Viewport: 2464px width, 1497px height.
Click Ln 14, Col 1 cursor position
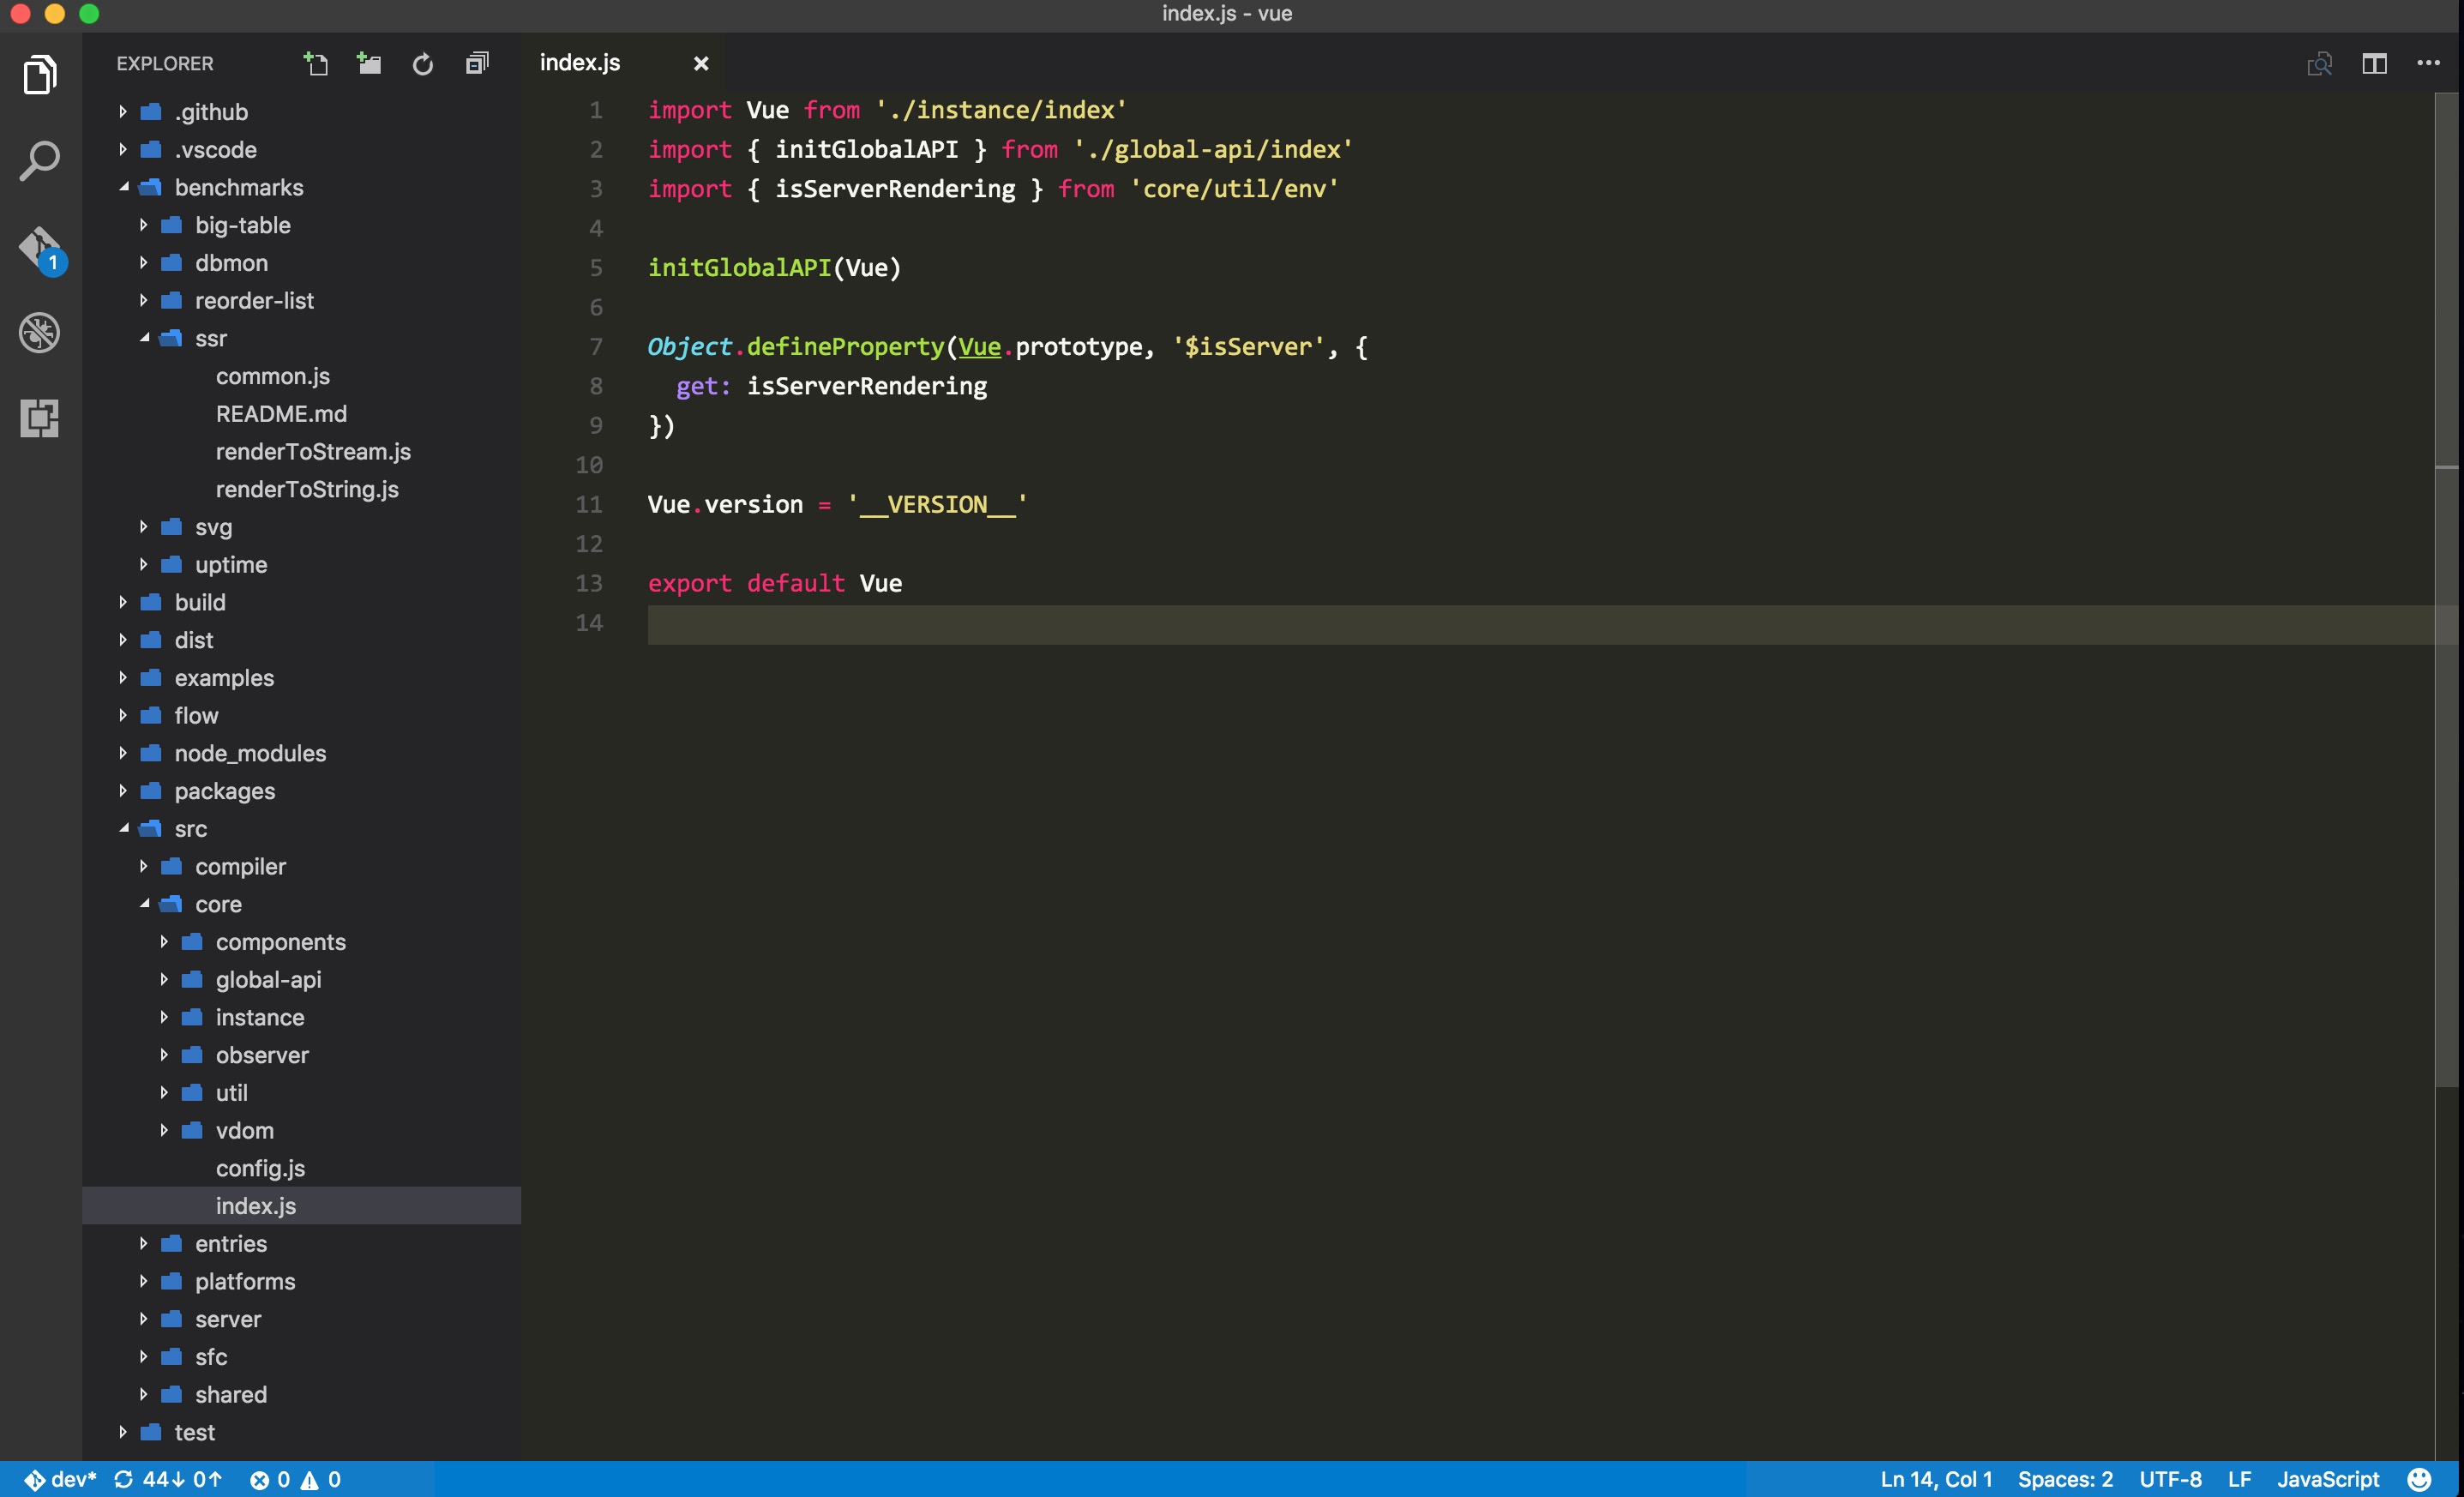tap(1936, 1479)
